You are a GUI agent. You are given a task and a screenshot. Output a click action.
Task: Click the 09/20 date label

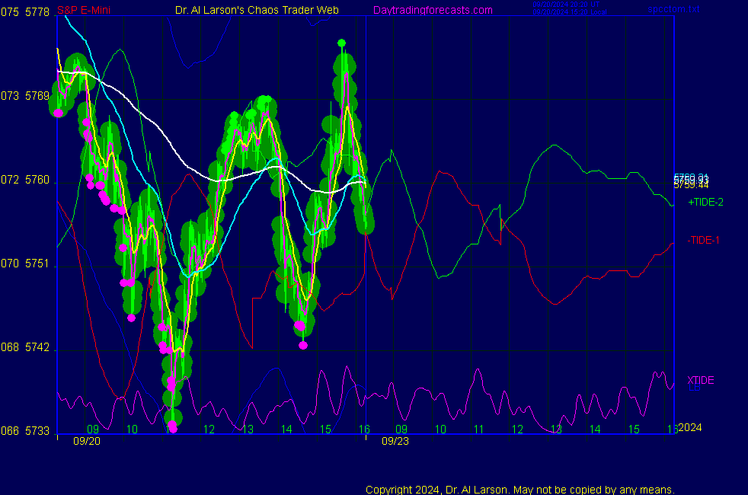(x=85, y=440)
